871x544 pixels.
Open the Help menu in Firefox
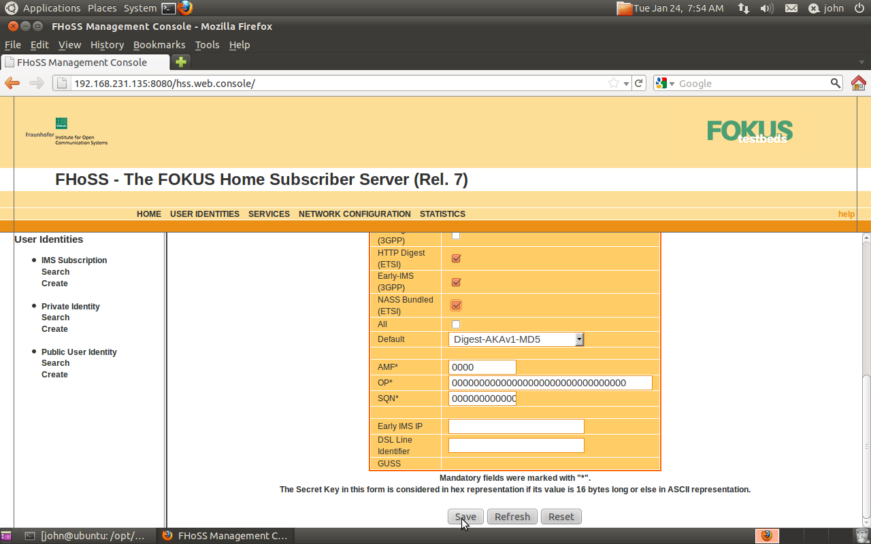[x=240, y=45]
